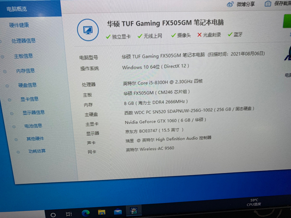Click 无线上网 feature label
The image size is (291, 218).
point(153,36)
